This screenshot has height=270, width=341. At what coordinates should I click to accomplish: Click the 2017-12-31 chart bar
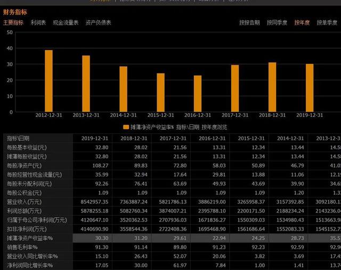tap(235, 89)
